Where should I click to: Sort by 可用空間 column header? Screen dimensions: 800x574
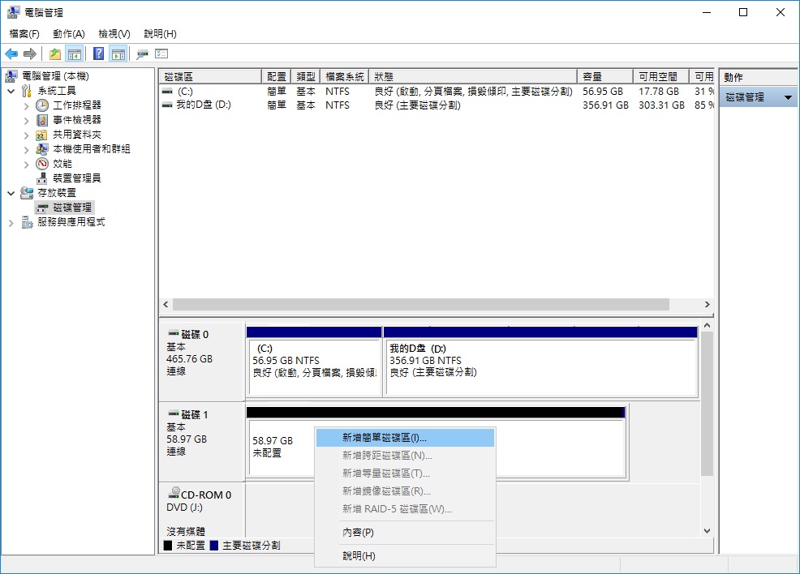(661, 76)
